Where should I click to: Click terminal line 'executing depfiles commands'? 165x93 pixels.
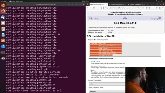(33, 72)
